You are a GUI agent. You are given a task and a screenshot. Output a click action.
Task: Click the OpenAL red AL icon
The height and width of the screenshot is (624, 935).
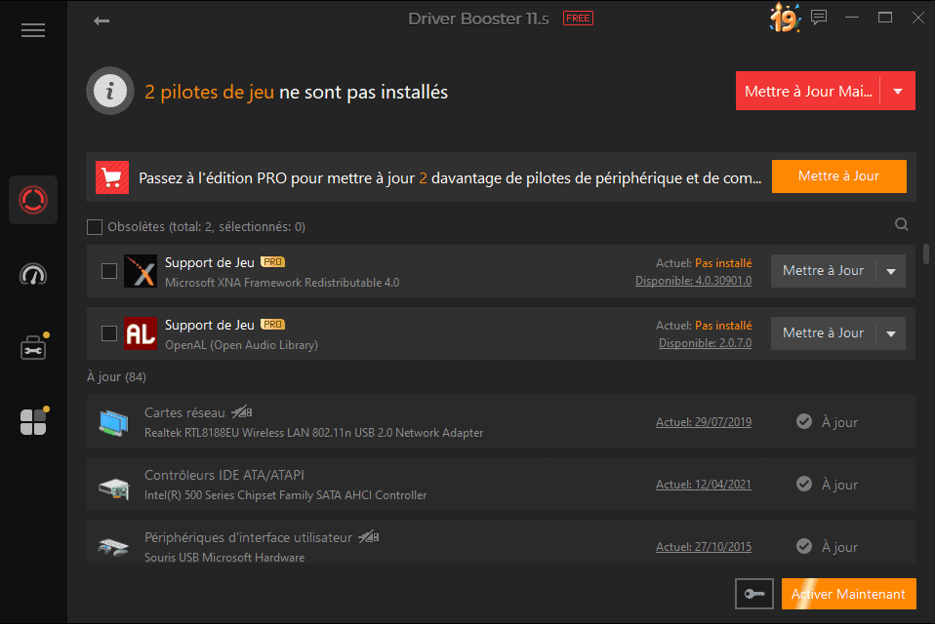point(141,333)
